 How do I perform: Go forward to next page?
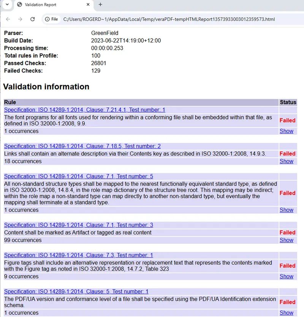click(x=20, y=19)
